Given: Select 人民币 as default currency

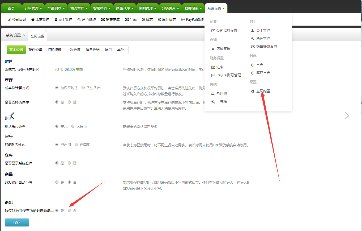Looking at the screenshot, I should [x=73, y=126].
